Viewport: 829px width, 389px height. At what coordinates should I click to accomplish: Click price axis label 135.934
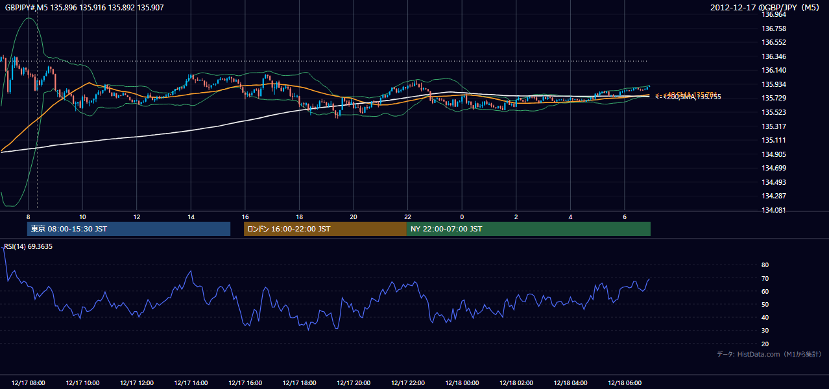click(773, 84)
